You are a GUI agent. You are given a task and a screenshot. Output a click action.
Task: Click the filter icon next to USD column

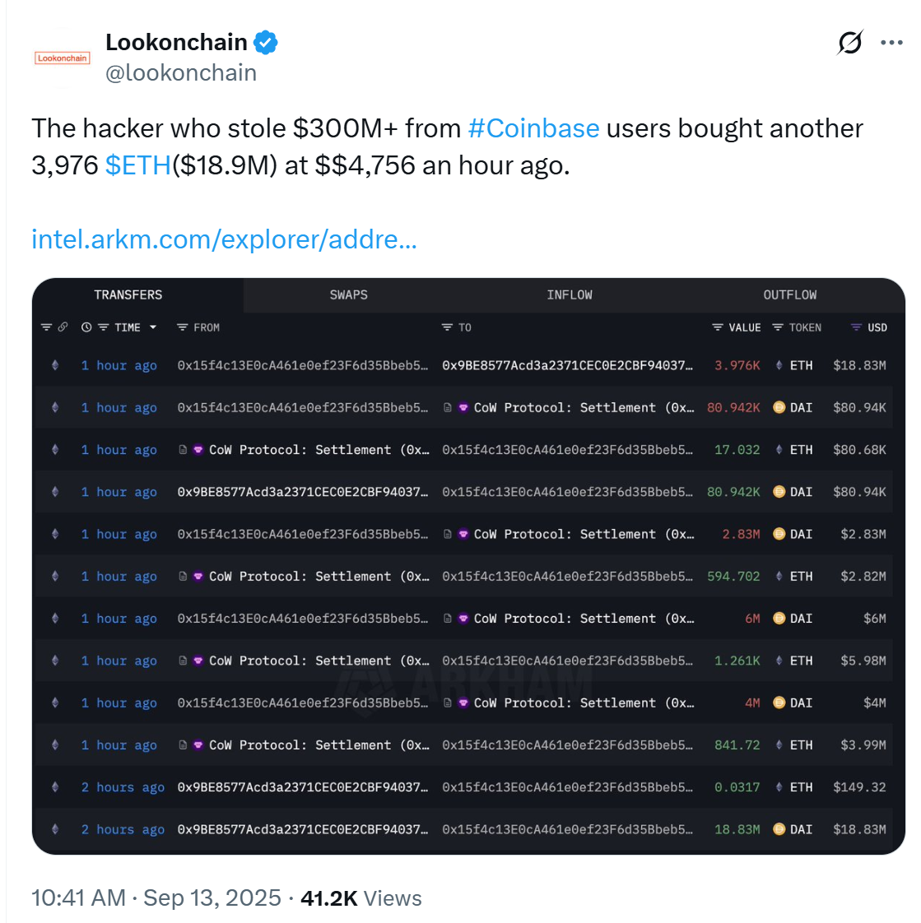point(856,327)
